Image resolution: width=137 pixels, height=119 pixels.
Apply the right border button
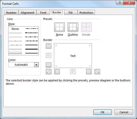click(89, 72)
